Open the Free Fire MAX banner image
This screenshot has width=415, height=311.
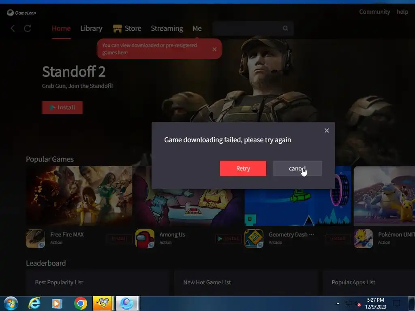(x=79, y=196)
